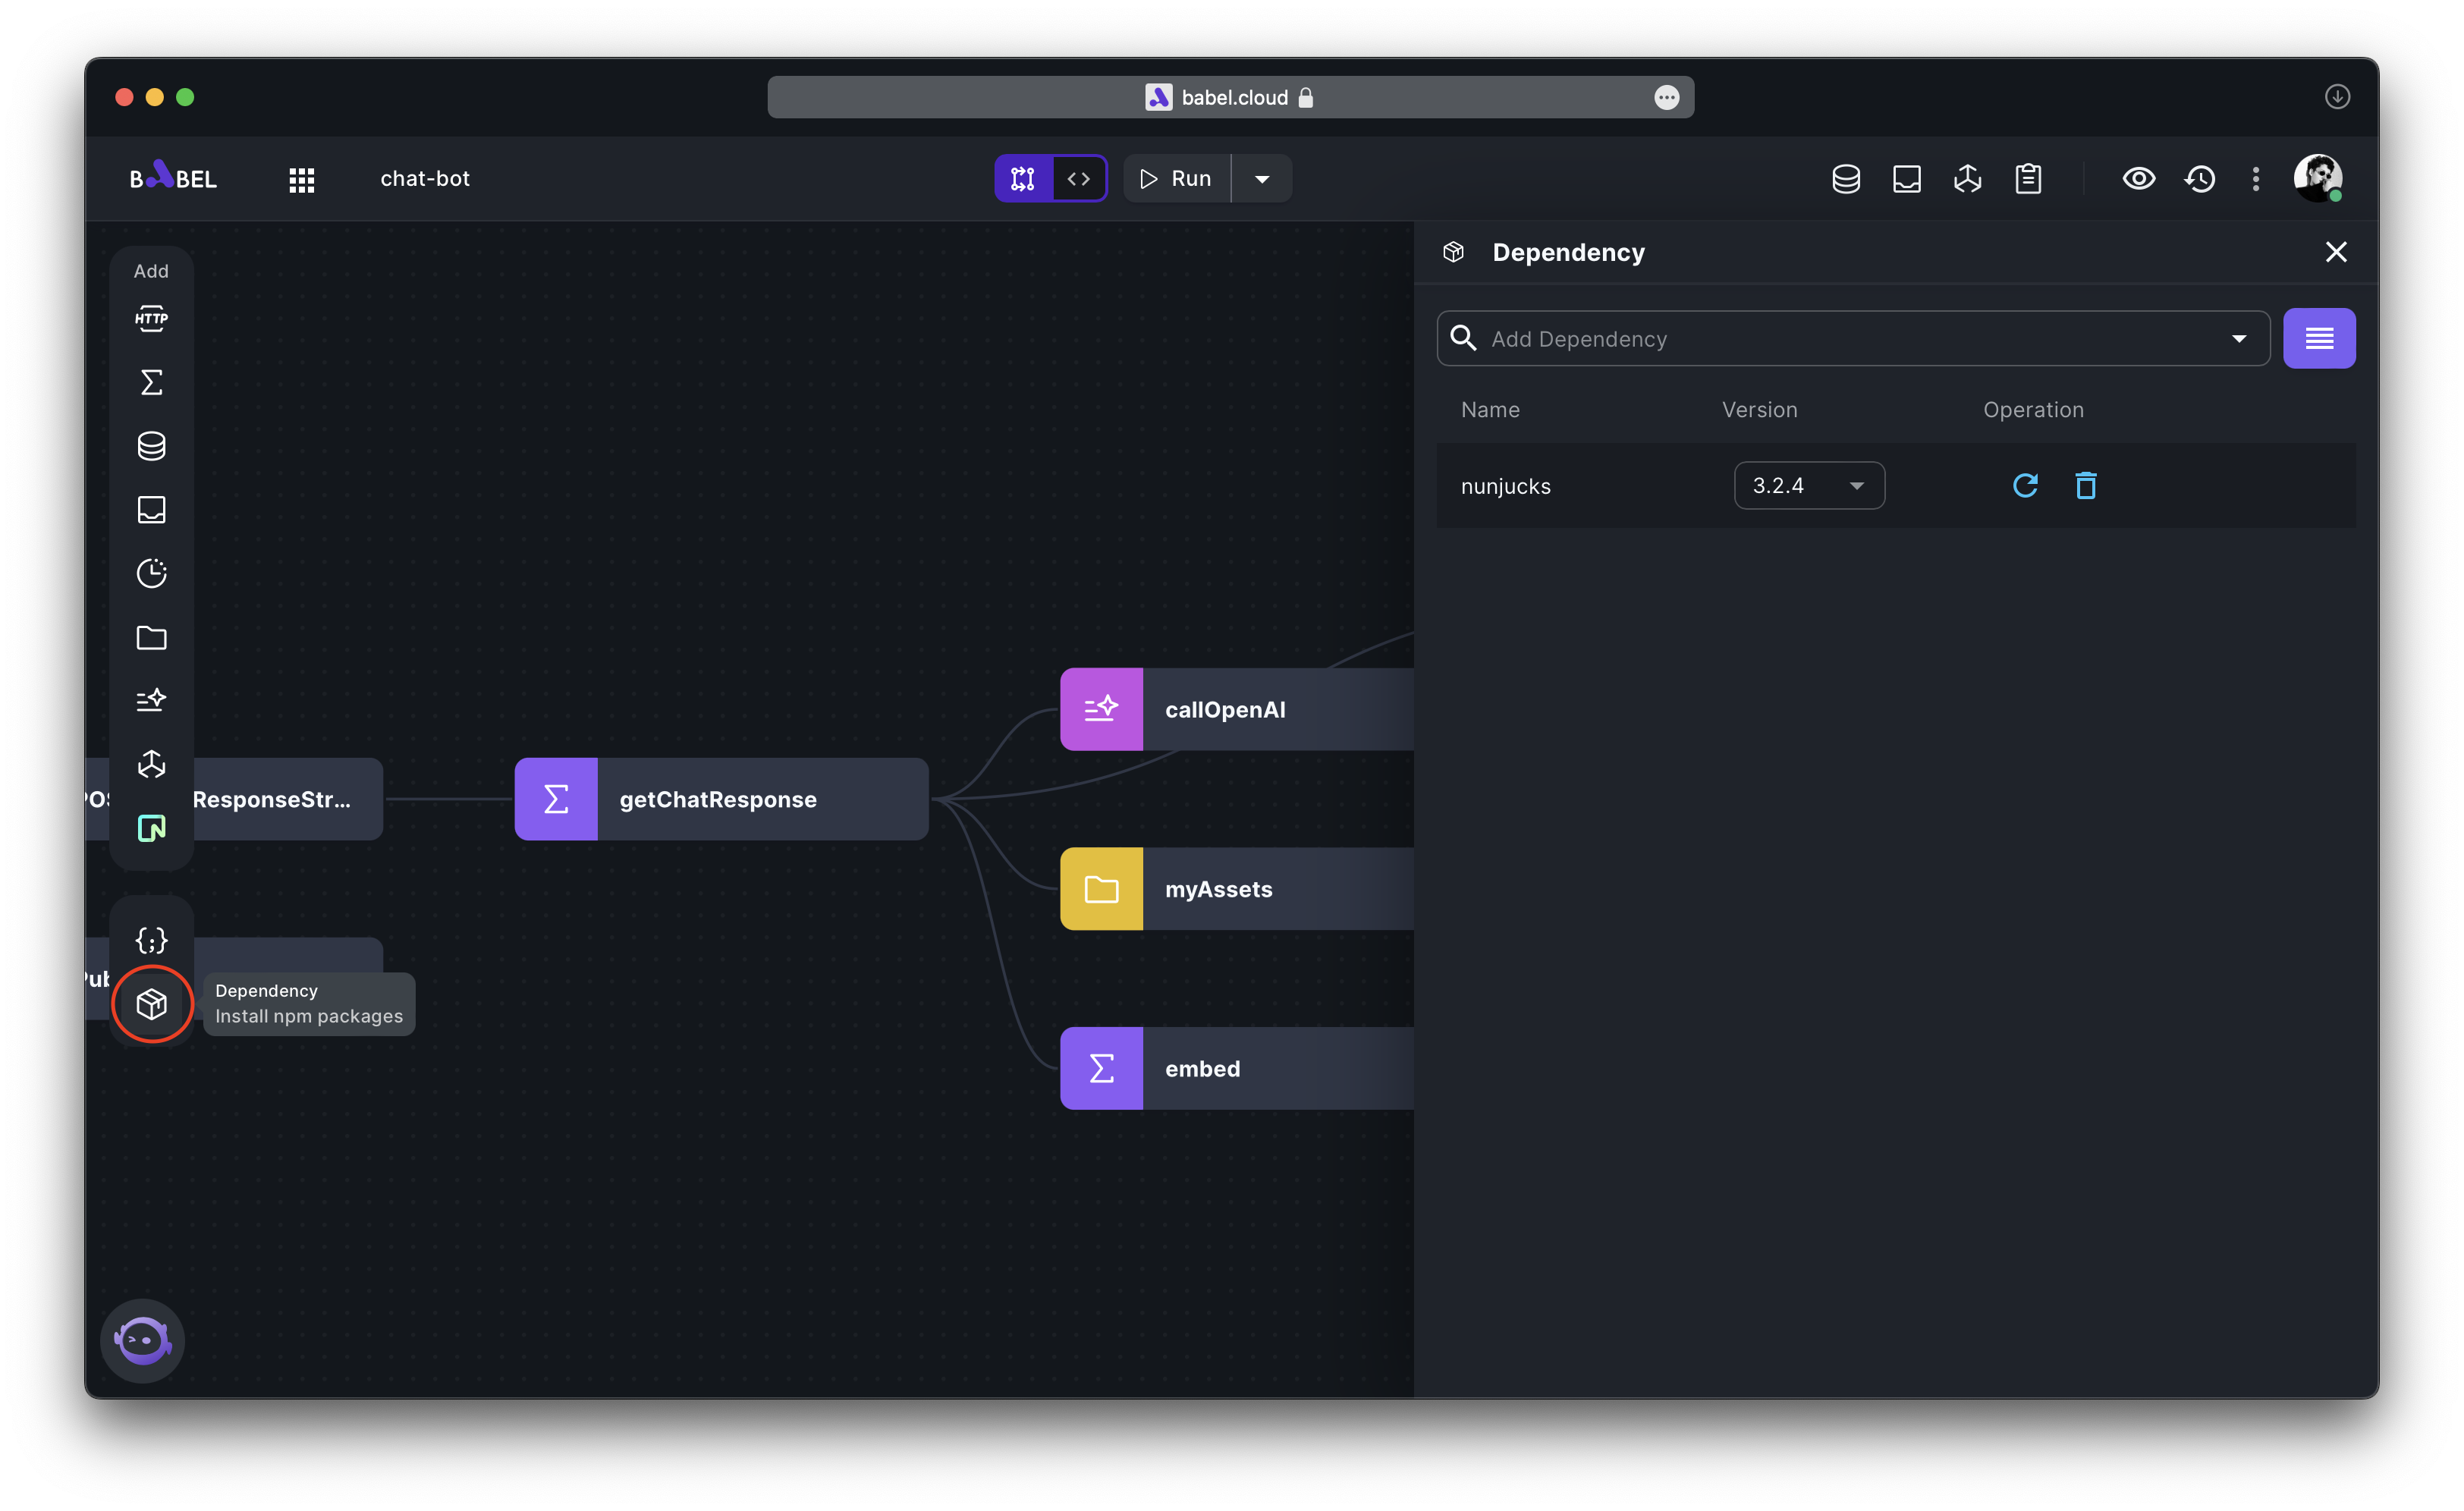Add an HTTP element from sidebar
Screen dimensions: 2464x1511
[x=151, y=319]
